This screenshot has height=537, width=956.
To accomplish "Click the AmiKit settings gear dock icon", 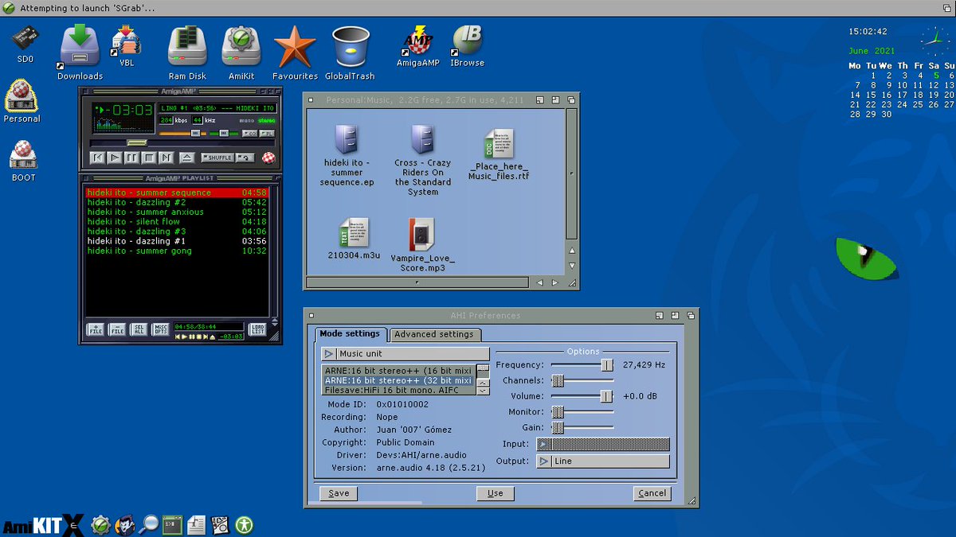I will (x=100, y=524).
